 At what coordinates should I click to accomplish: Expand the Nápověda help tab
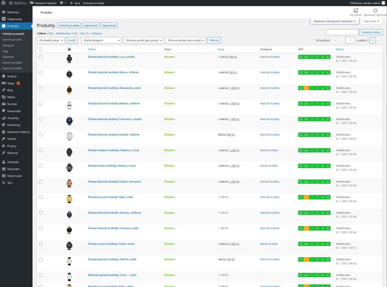pyautogui.click(x=371, y=21)
